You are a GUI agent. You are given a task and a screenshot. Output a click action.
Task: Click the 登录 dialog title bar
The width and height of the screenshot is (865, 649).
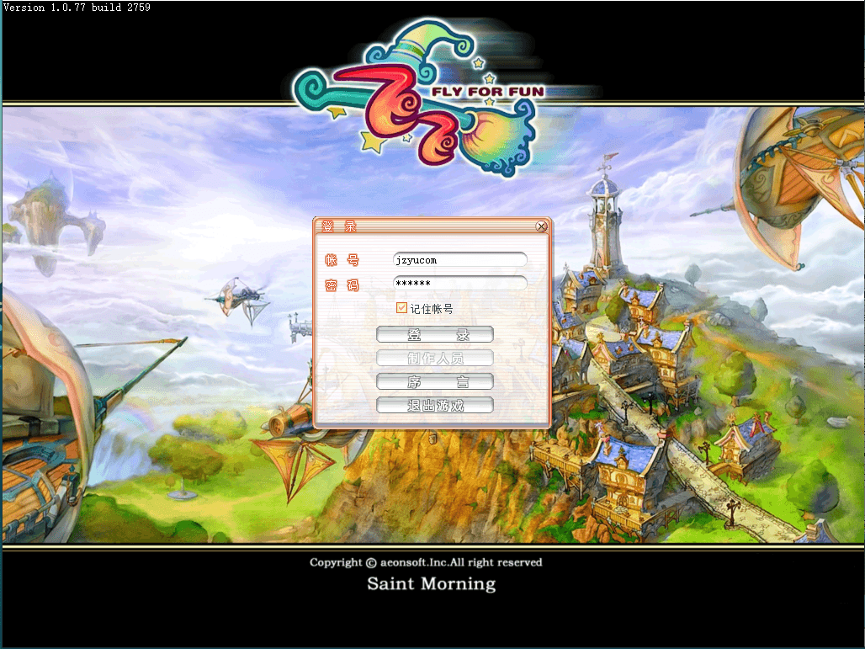point(421,226)
